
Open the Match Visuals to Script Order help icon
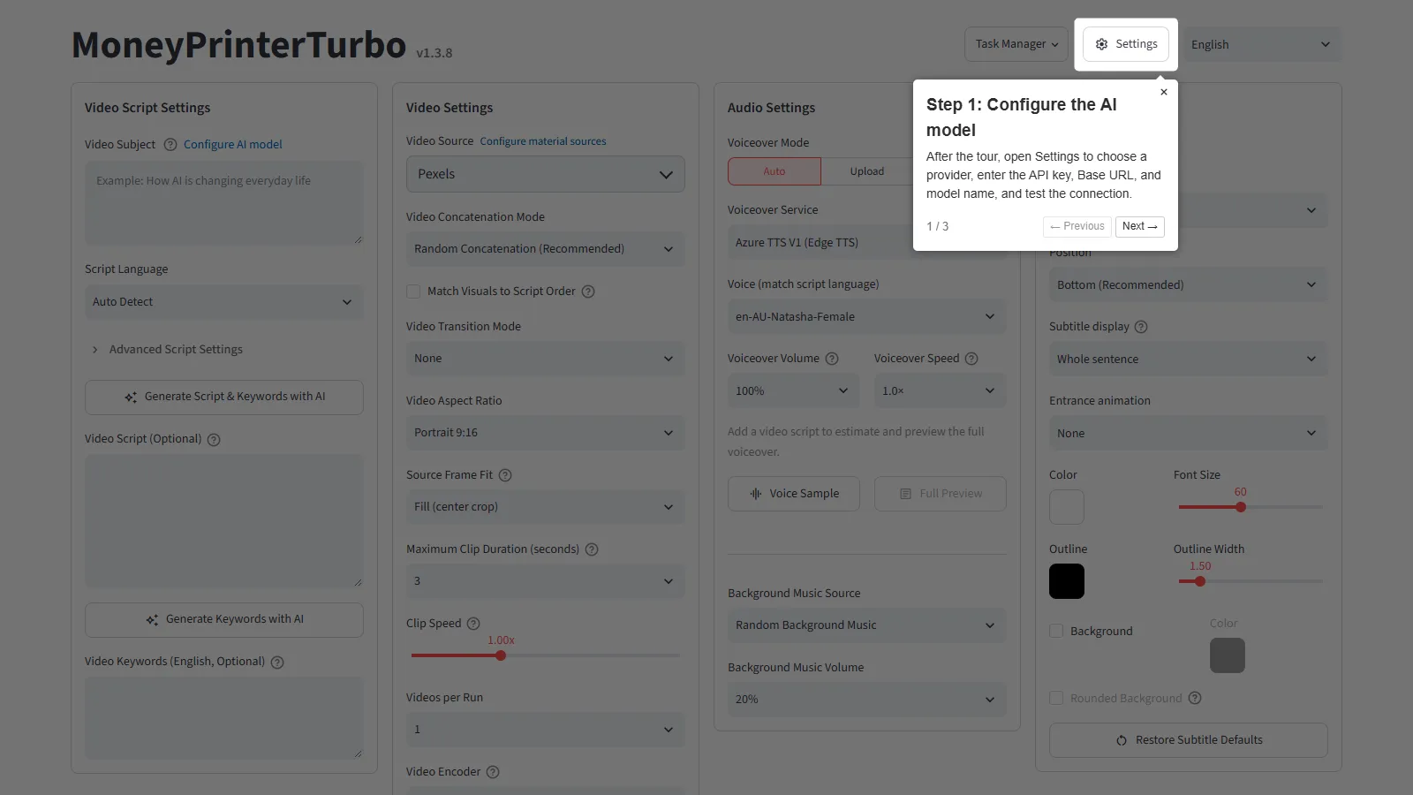(x=588, y=291)
